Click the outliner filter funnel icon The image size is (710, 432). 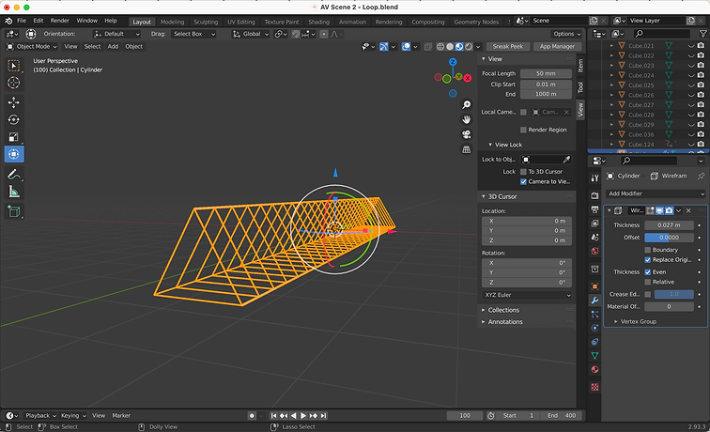[702, 34]
